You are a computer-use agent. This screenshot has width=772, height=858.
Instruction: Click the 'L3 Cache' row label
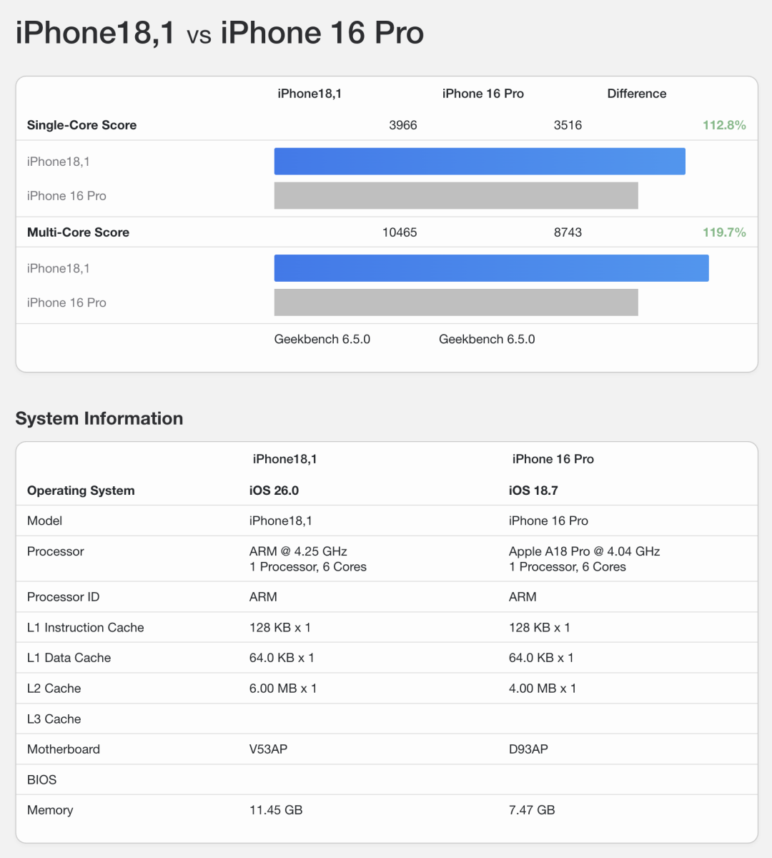(54, 719)
